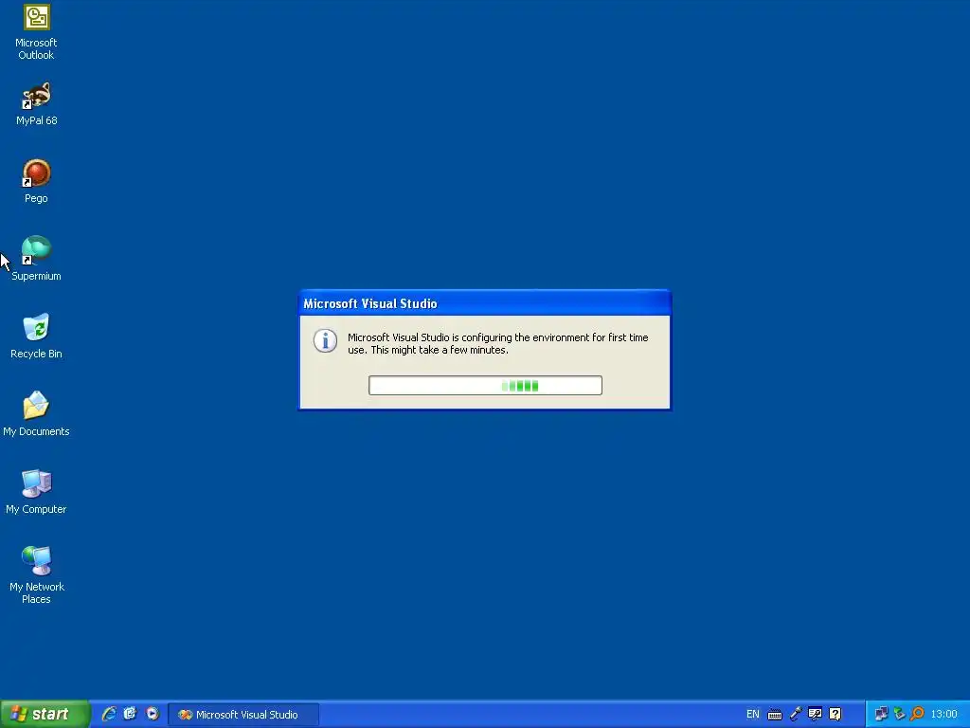The width and height of the screenshot is (970, 728).
Task: Click the Safely Remove Hardware tray icon
Action: click(900, 715)
